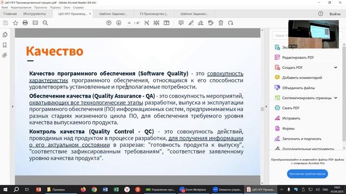Open the Просмотр menu
This screenshot has height=194, width=346.
point(41,8)
